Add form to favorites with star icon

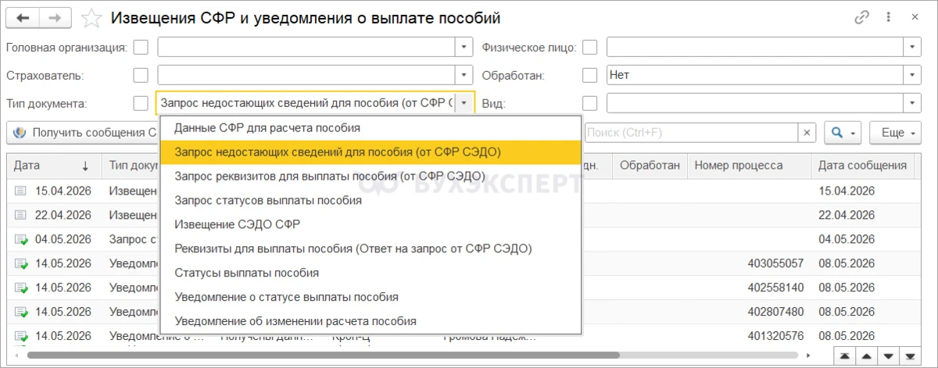(x=92, y=17)
